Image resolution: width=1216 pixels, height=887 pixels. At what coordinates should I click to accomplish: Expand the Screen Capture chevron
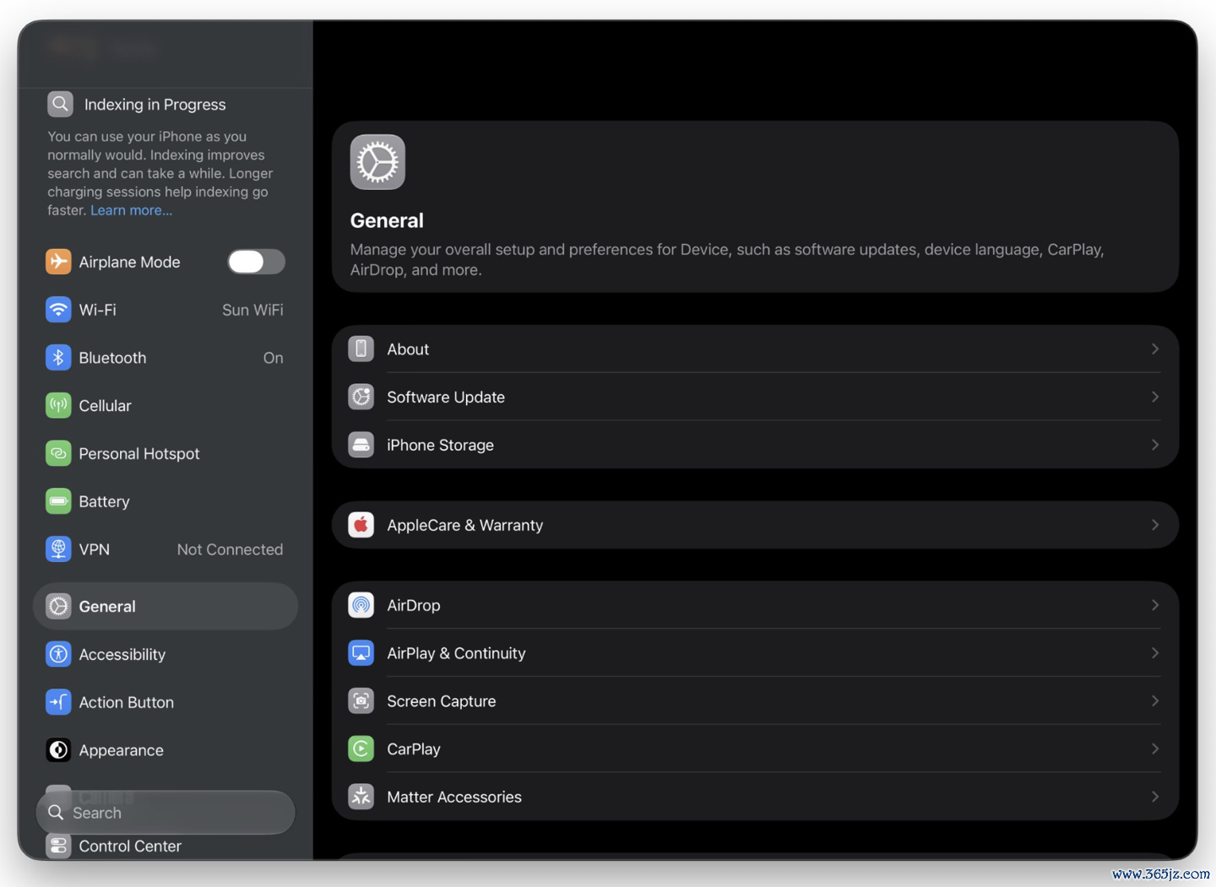click(x=1155, y=701)
